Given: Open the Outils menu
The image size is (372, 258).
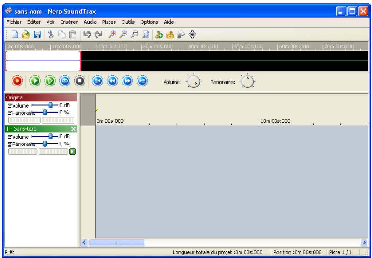Looking at the screenshot, I should (x=128, y=22).
